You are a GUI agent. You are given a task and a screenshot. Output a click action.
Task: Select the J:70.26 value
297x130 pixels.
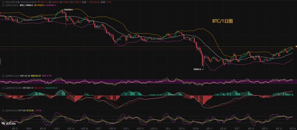38,110
